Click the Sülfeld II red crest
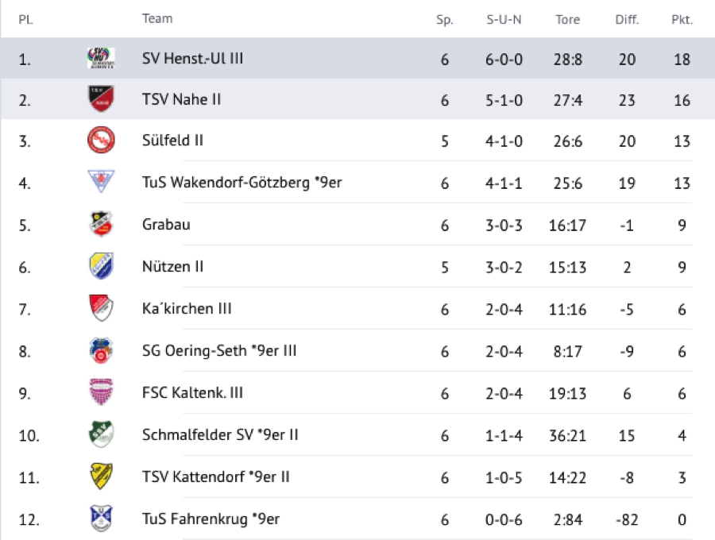 click(101, 141)
